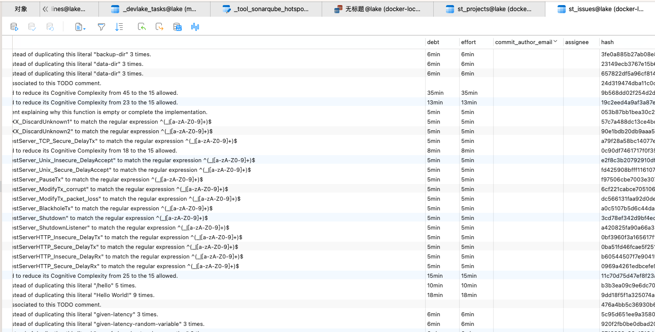Open the _devlake_tasks@lake tab
This screenshot has width=655, height=332.
[154, 9]
